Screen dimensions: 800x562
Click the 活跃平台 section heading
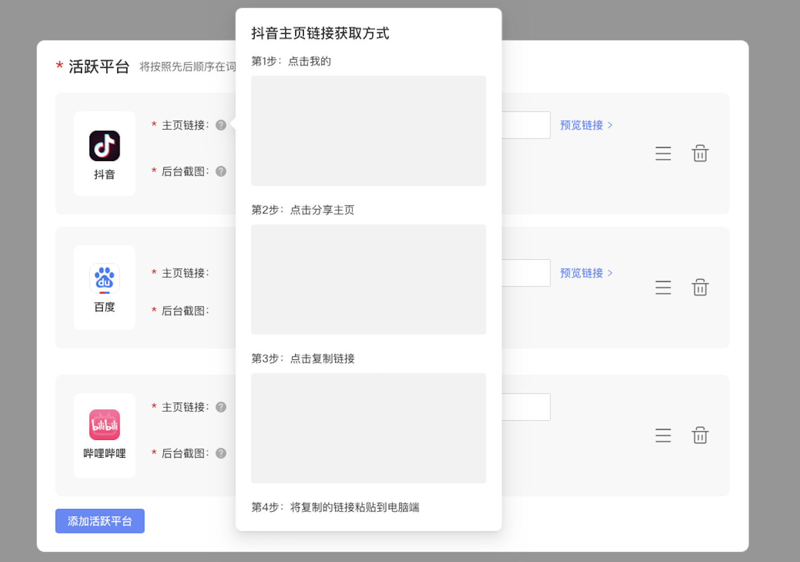click(x=99, y=66)
